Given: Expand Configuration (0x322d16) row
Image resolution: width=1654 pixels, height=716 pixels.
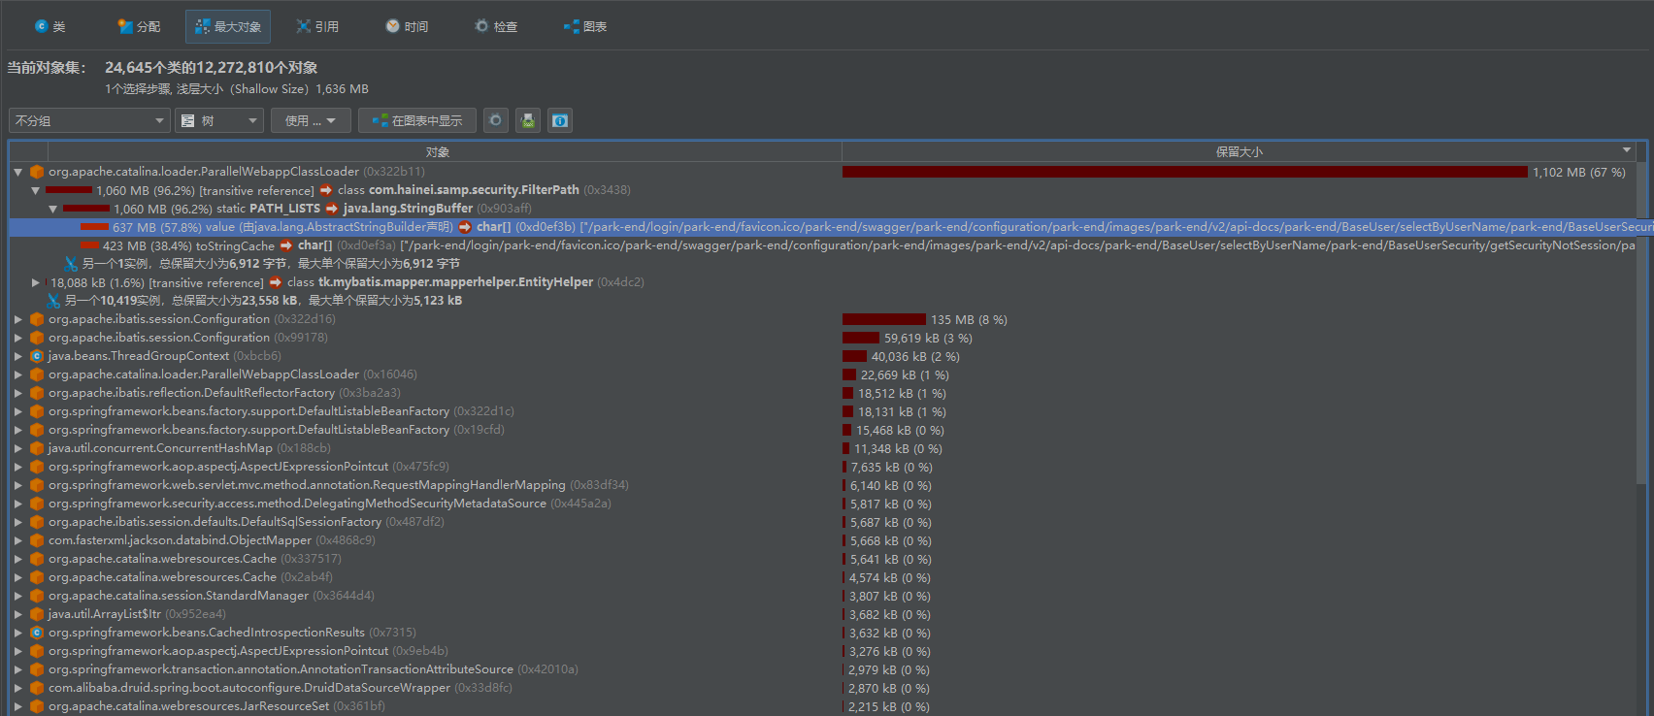Looking at the screenshot, I should (18, 319).
